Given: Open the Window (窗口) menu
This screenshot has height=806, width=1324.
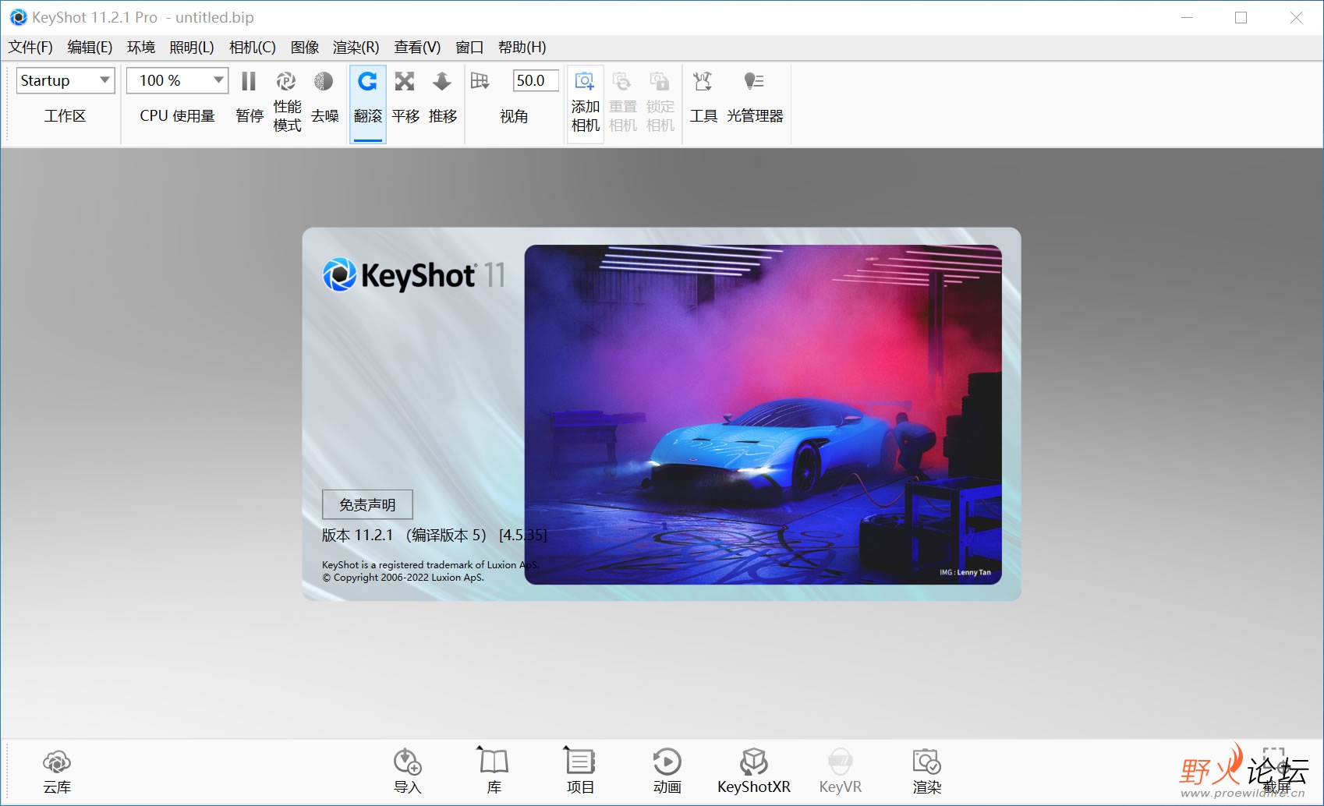Looking at the screenshot, I should pos(469,48).
